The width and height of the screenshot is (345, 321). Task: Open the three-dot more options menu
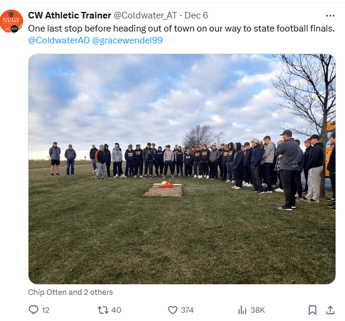(x=330, y=15)
